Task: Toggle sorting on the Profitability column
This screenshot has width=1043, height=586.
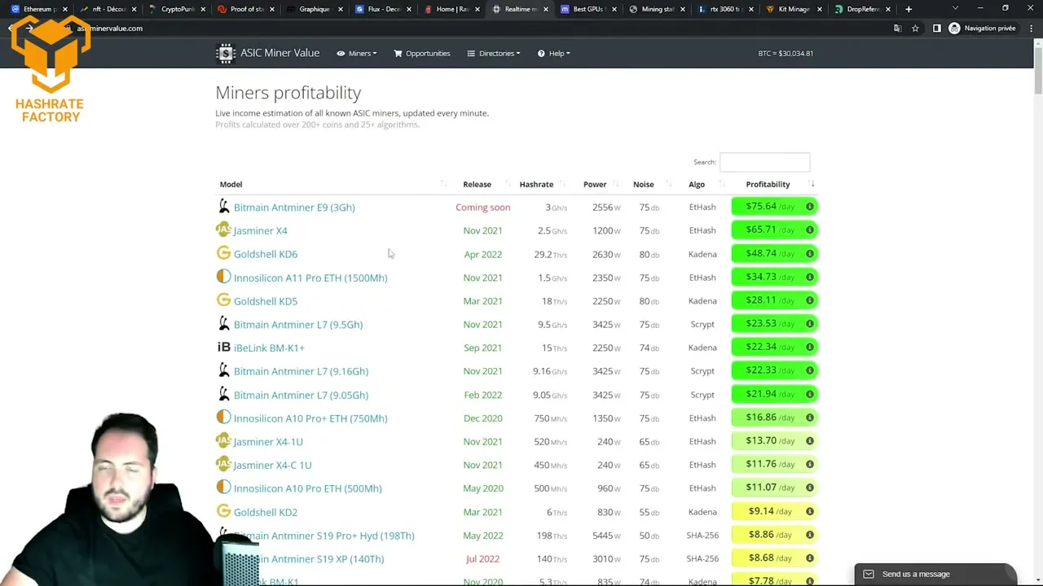Action: (768, 184)
